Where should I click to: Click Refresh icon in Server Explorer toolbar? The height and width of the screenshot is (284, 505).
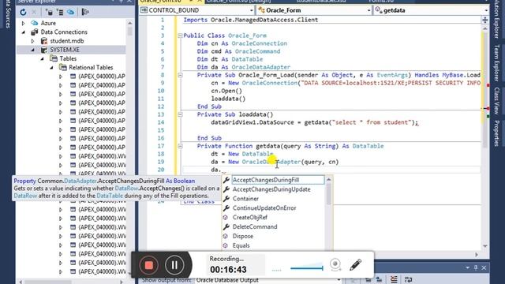pyautogui.click(x=23, y=13)
